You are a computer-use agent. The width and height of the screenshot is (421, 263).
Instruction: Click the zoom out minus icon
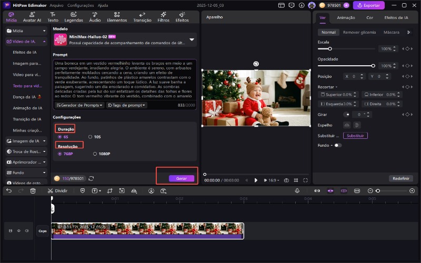(x=370, y=191)
